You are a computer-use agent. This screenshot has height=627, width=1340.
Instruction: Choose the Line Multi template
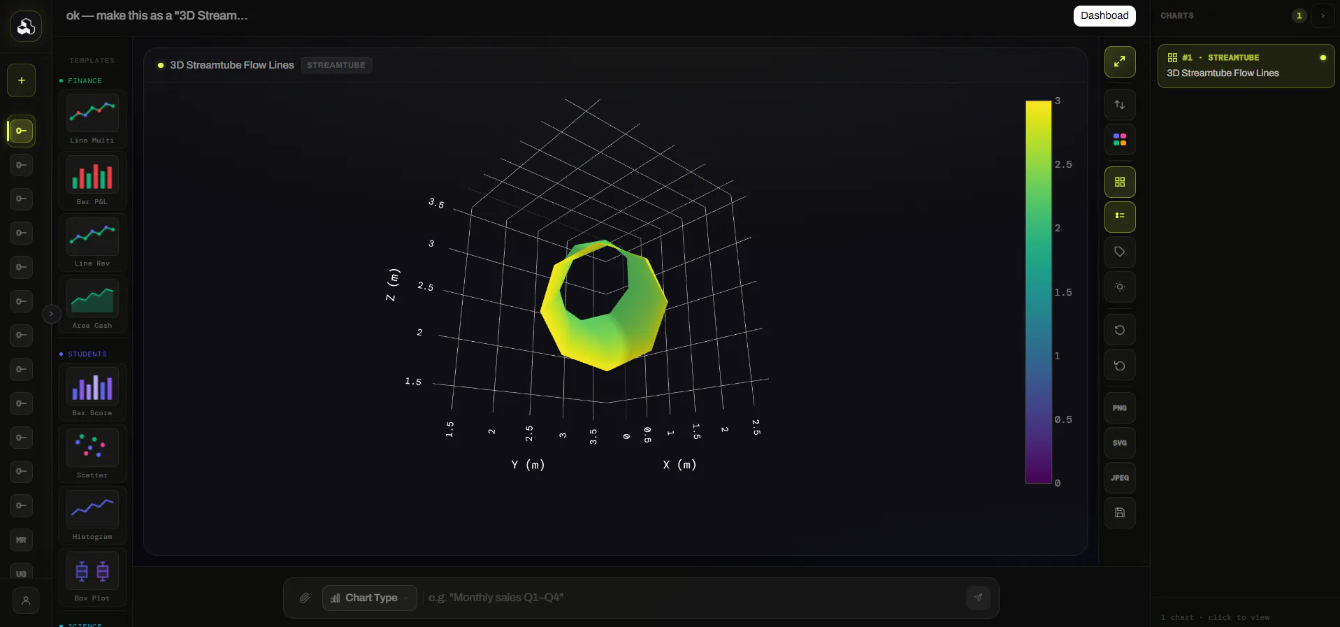(92, 119)
